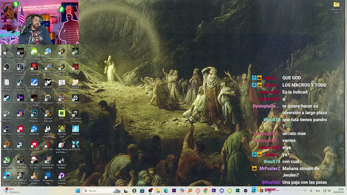Click the Geometry Dash desktop icon
Image resolution: width=347 pixels, height=195 pixels.
click(x=62, y=132)
